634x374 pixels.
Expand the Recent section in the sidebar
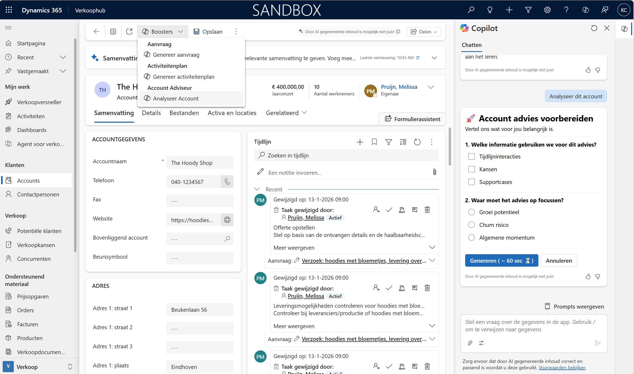(63, 57)
